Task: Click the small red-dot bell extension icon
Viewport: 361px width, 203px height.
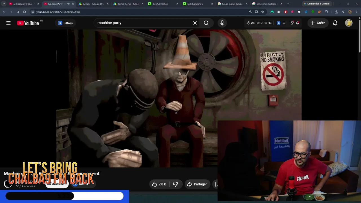Action: tap(297, 23)
